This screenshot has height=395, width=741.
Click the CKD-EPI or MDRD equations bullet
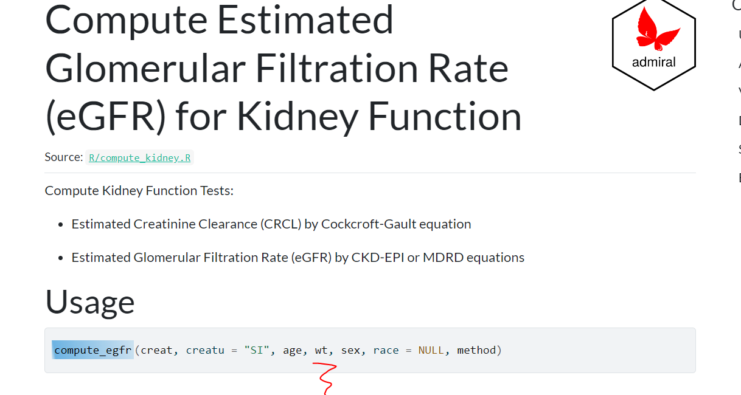298,257
